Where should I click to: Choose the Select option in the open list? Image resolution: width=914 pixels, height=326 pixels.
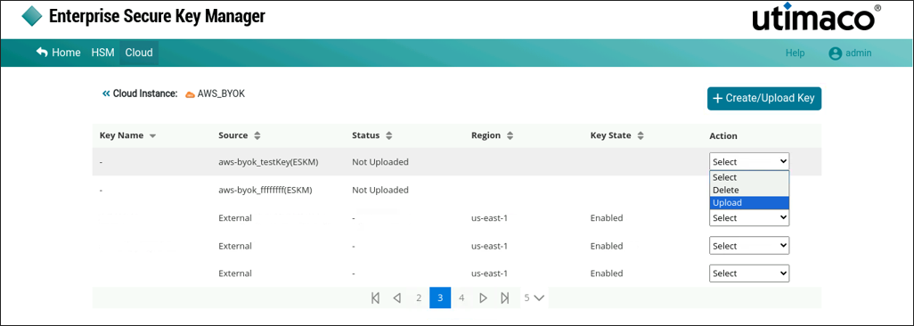(x=749, y=177)
